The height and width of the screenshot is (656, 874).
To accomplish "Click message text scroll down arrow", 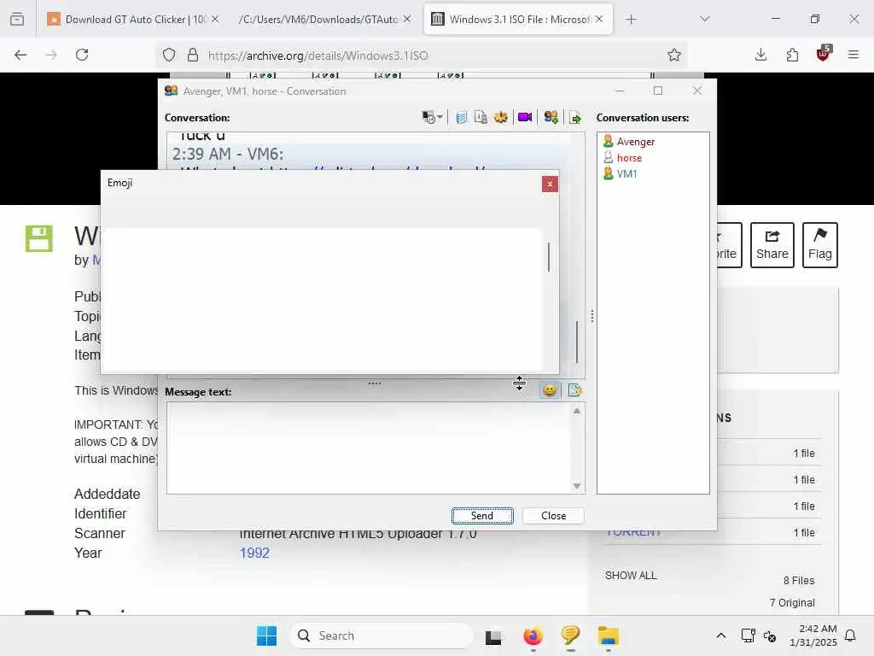I will [x=577, y=486].
